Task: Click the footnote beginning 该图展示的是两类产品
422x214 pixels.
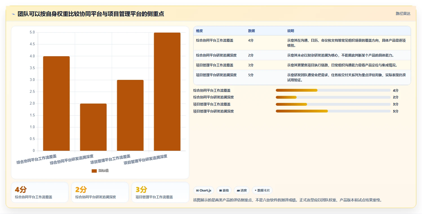Action: [287, 200]
